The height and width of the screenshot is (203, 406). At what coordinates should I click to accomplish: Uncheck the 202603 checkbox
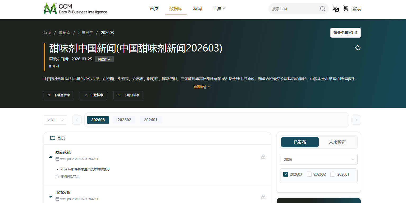point(285,174)
